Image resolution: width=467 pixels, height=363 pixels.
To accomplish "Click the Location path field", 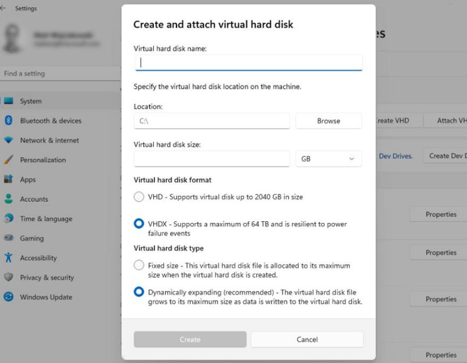I will [212, 121].
